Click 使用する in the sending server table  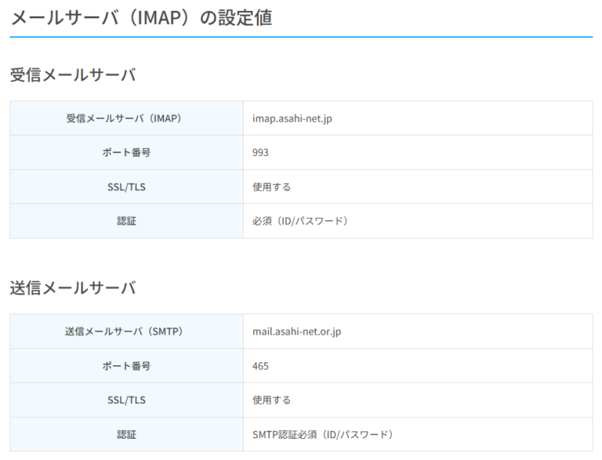pos(271,400)
